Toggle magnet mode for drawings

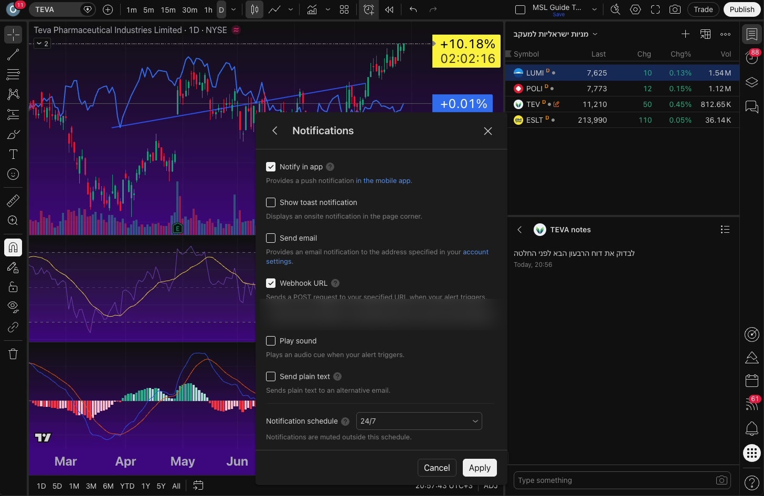[13, 247]
